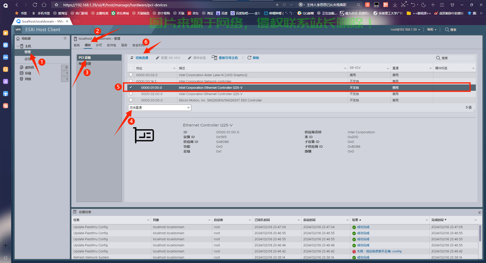Click the blue clock icon in browser sidebar
Image resolution: width=486 pixels, height=263 pixels.
(6, 45)
